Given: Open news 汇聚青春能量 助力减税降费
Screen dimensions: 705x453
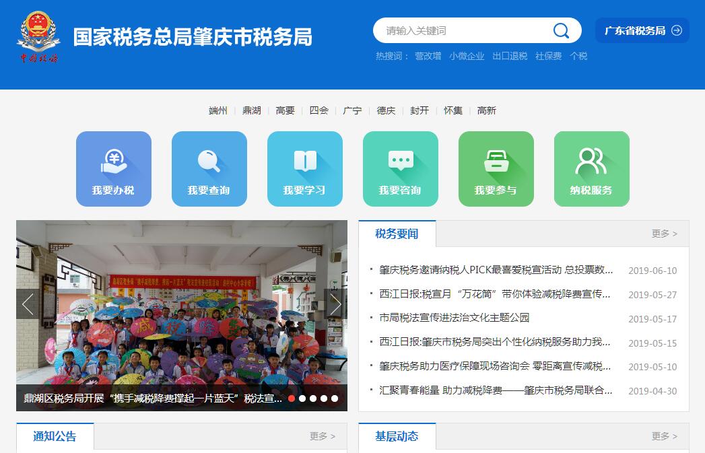Looking at the screenshot, I should pos(496,390).
